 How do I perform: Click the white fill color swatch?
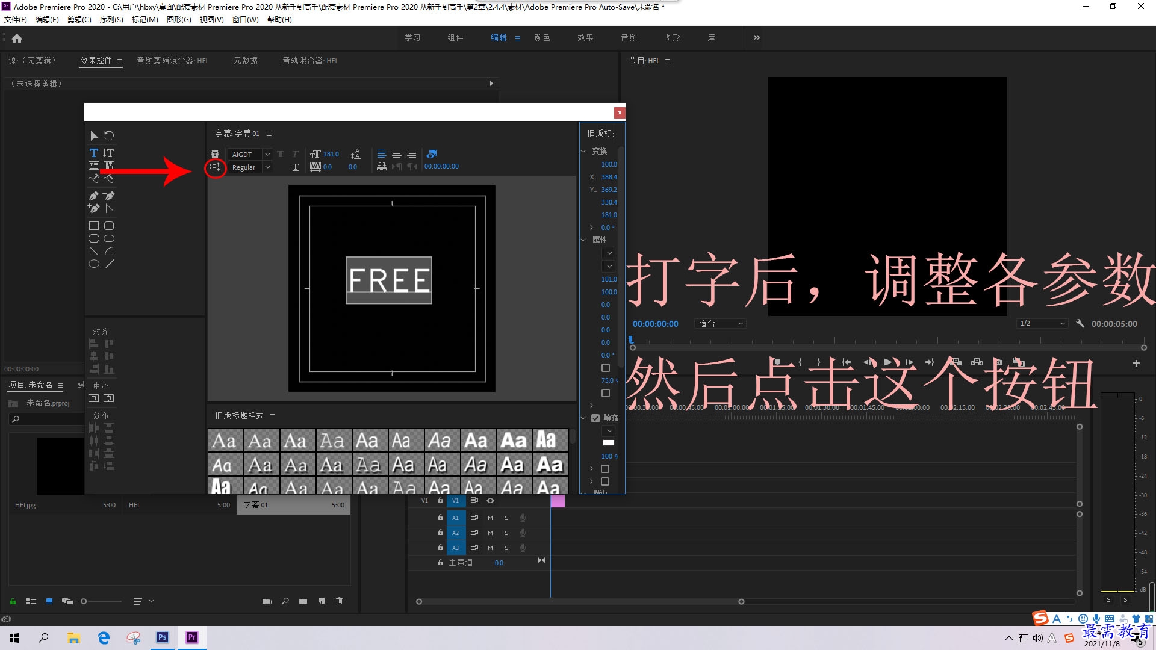tap(609, 443)
